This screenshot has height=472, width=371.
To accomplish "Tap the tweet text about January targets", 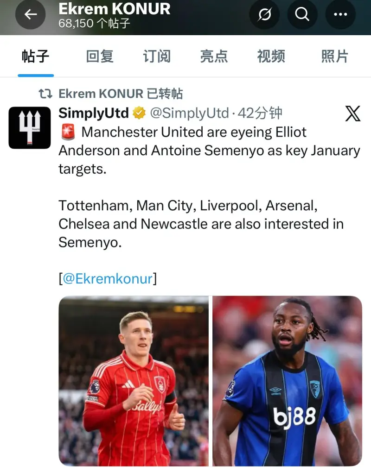I will (x=209, y=151).
